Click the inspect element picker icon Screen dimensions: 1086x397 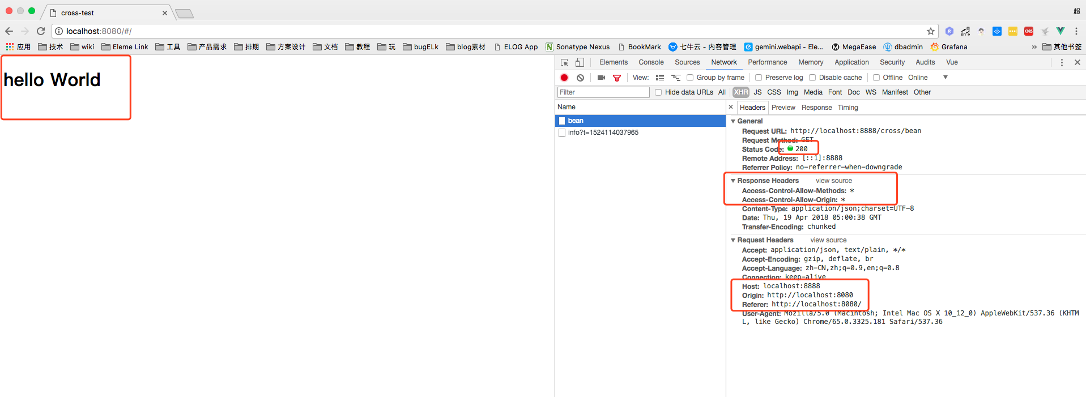564,62
